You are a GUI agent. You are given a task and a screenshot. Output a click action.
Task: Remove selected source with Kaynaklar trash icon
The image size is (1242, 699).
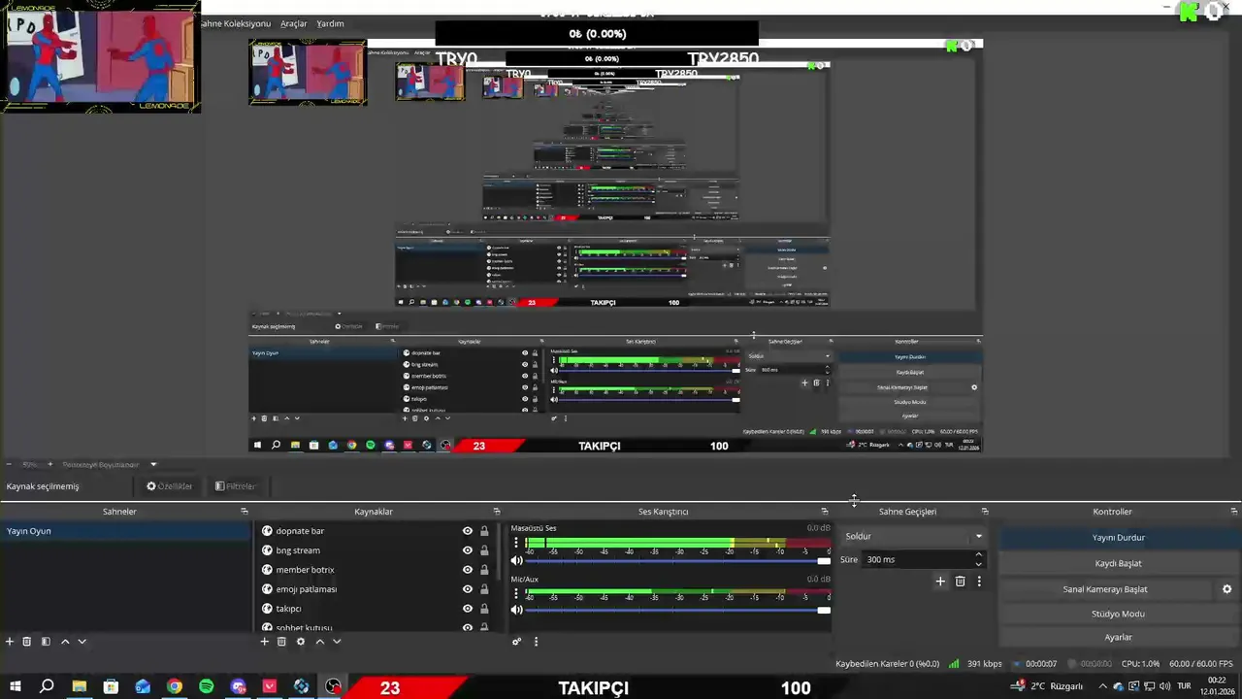pos(281,642)
